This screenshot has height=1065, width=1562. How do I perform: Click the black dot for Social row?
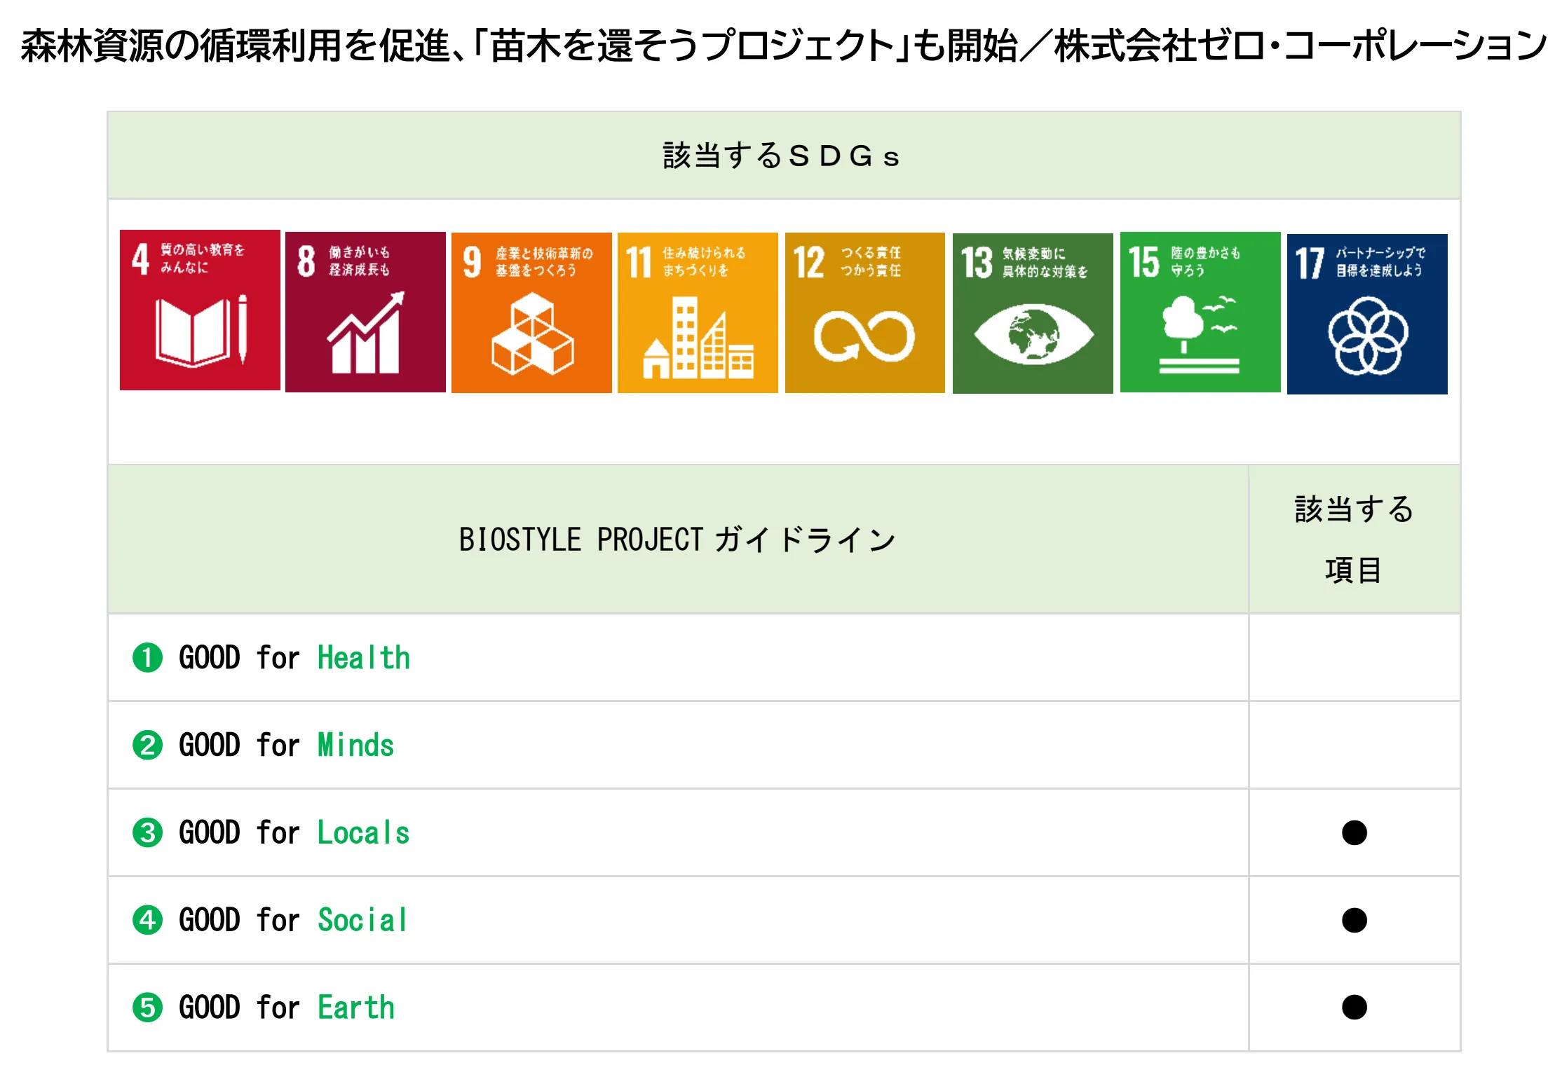pos(1354,920)
